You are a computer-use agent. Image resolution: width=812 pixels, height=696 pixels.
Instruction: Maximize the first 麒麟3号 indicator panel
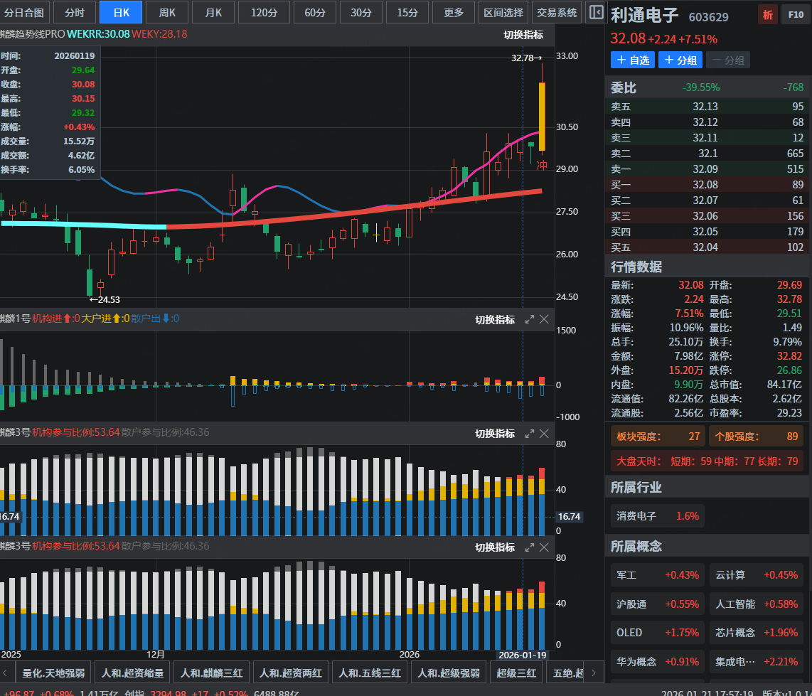[530, 434]
